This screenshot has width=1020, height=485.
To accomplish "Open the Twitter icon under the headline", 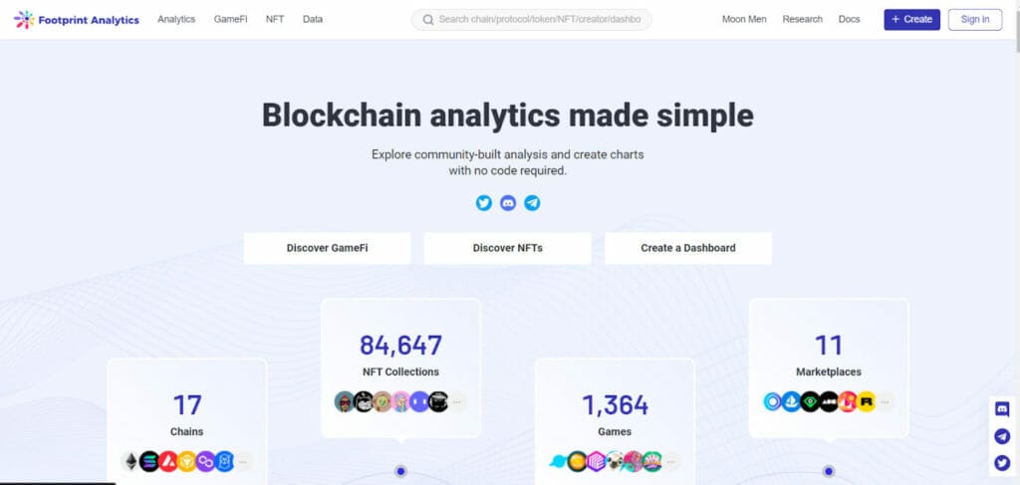I will (x=484, y=203).
